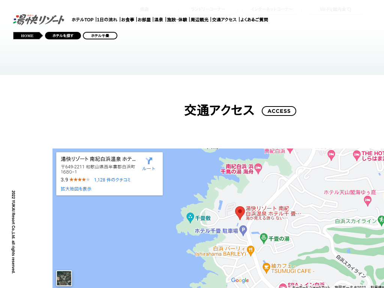The image size is (384, 288).
Task: Click the 千畳の湯 hot spring marker
Action: [x=264, y=238]
